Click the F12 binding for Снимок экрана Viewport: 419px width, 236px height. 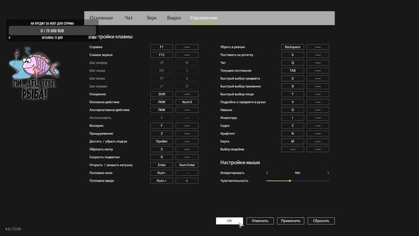(x=162, y=55)
